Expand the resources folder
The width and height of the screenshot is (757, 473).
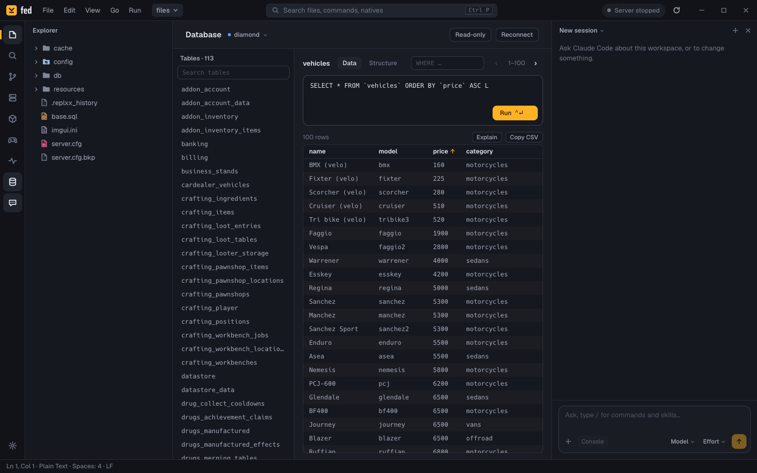click(x=99, y=89)
